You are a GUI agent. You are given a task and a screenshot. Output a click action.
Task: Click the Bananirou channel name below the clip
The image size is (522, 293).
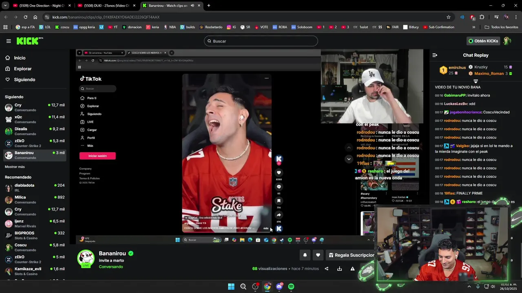click(x=112, y=254)
